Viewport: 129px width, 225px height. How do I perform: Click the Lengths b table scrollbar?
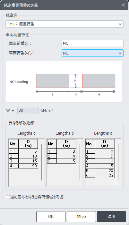click(x=80, y=162)
